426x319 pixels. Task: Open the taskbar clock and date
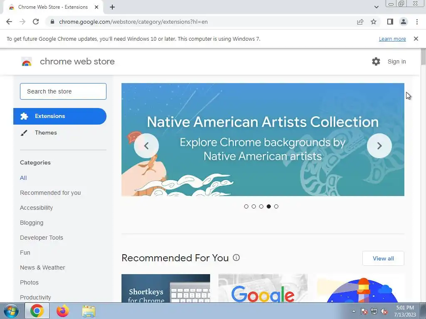pyautogui.click(x=405, y=311)
